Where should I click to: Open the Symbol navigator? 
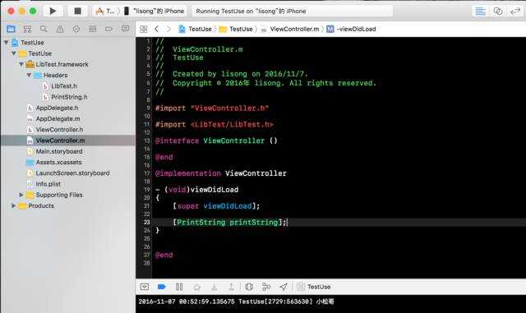pos(27,29)
